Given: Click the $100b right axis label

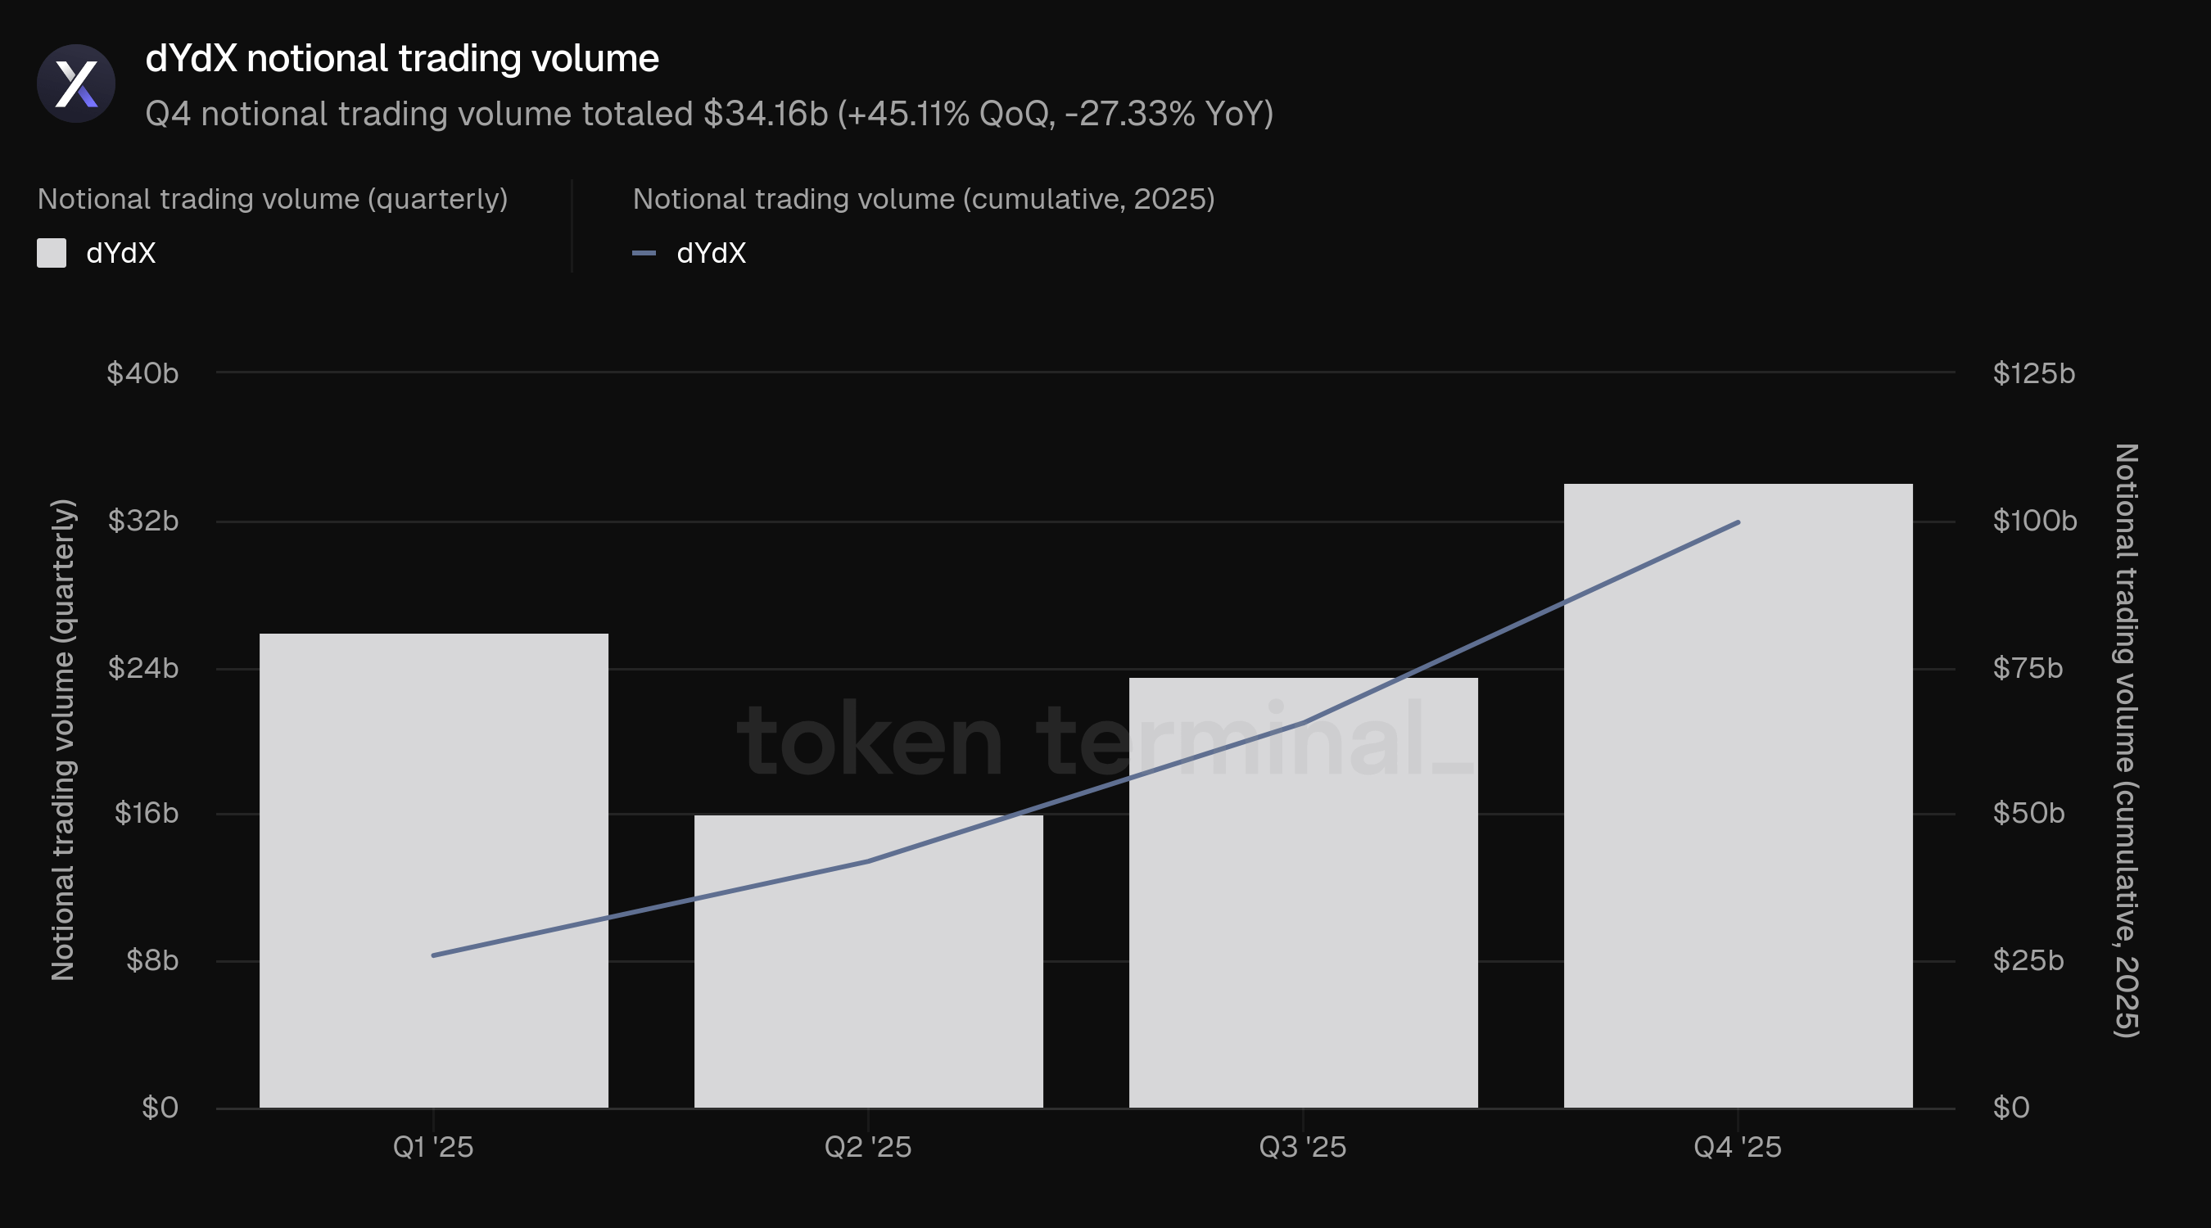Looking at the screenshot, I should pyautogui.click(x=2034, y=521).
